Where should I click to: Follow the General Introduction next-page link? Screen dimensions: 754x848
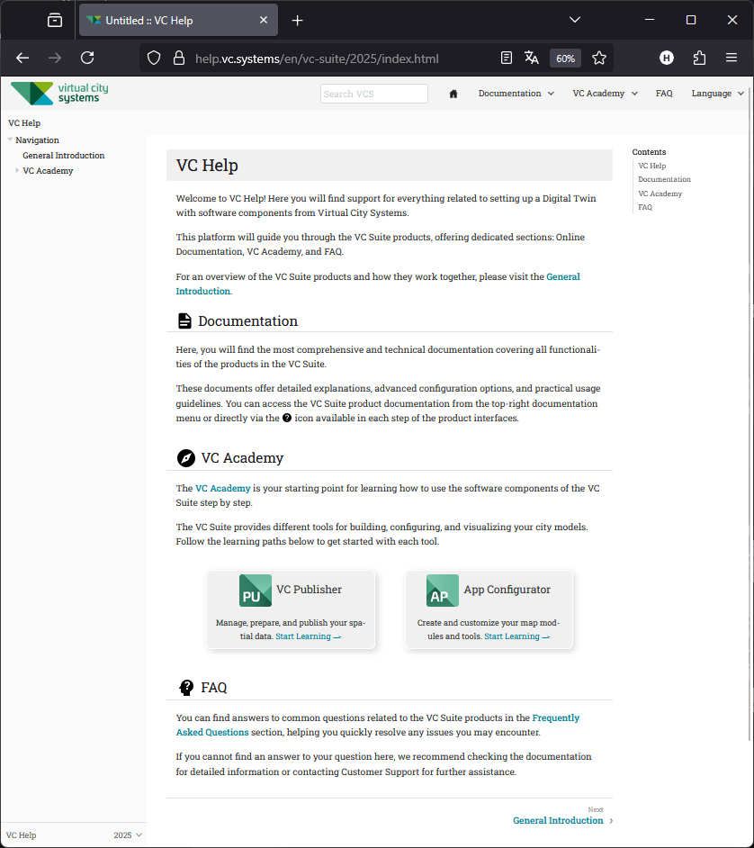pos(558,820)
